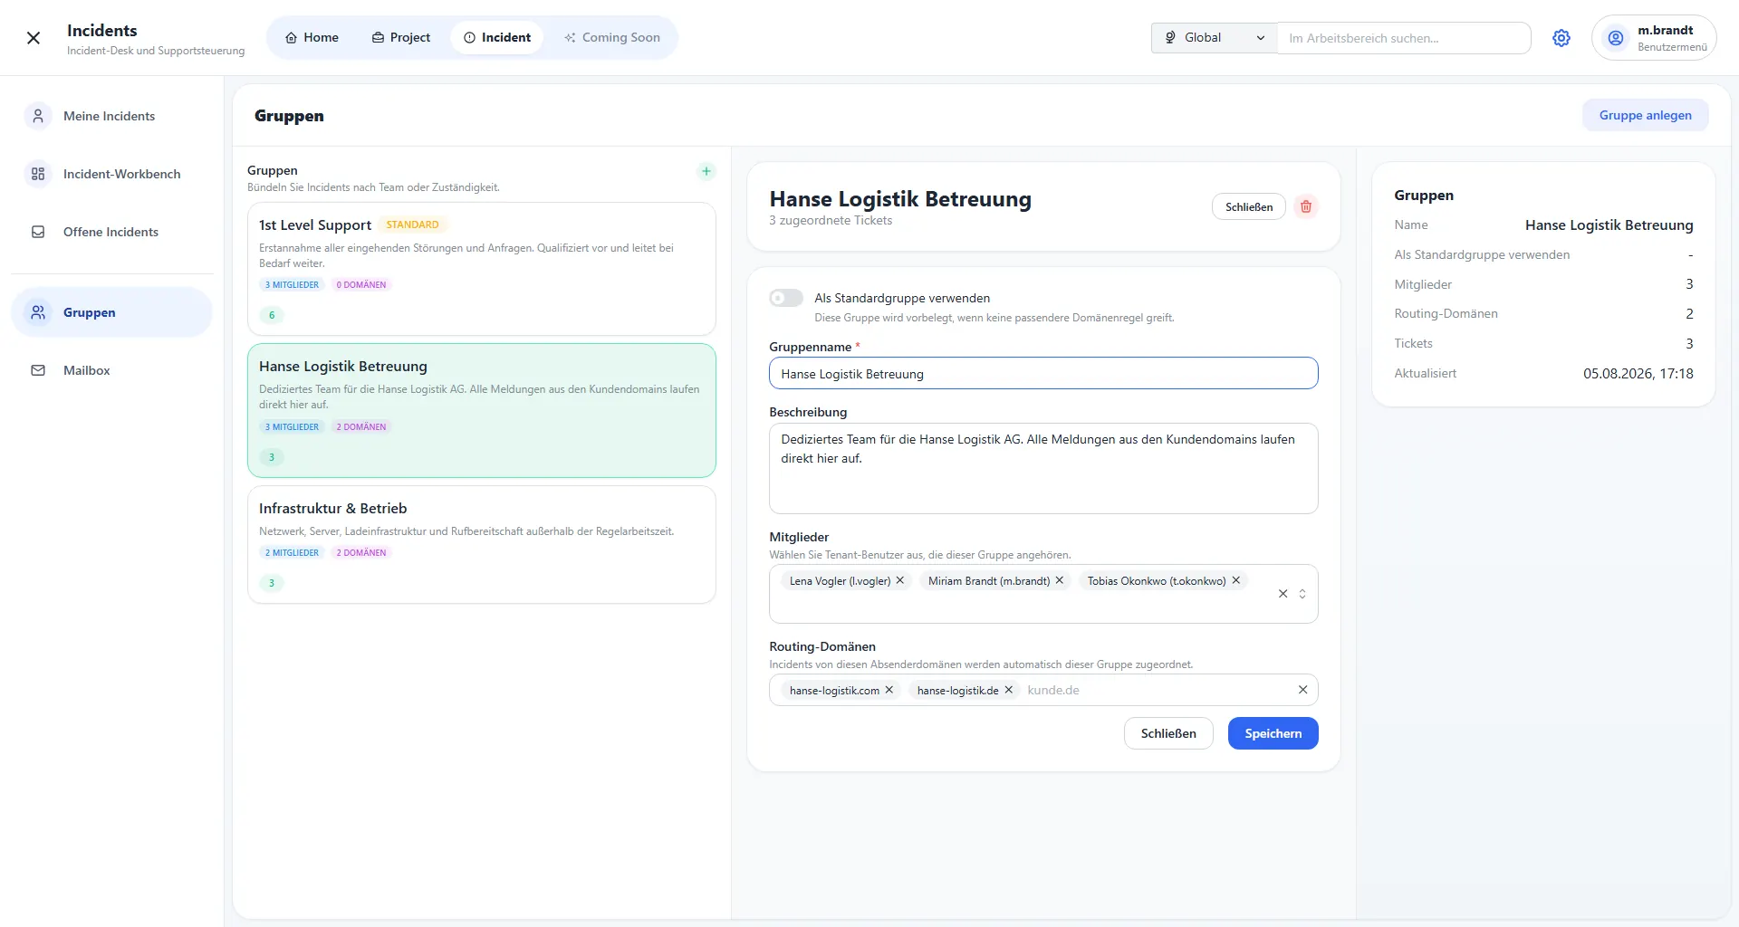Click the Aktualisiert date 05.08.2026, 17:18
The image size is (1739, 927).
click(1638, 373)
